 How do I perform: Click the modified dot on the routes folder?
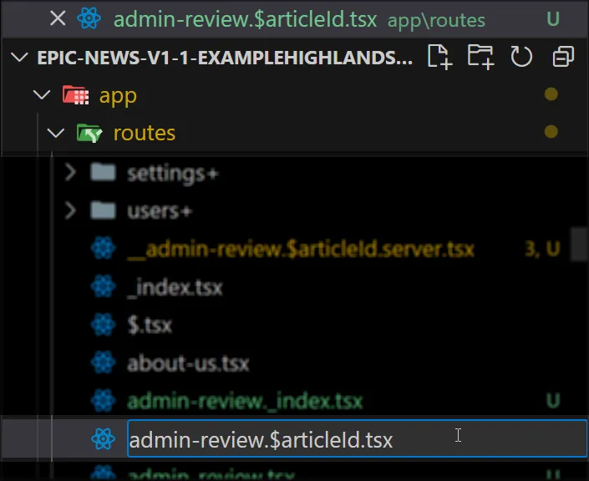click(551, 132)
